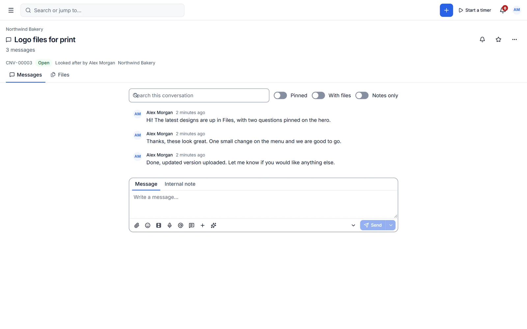Click the film/video icon in composer
Viewport: 527px width, 329px height.
click(159, 225)
